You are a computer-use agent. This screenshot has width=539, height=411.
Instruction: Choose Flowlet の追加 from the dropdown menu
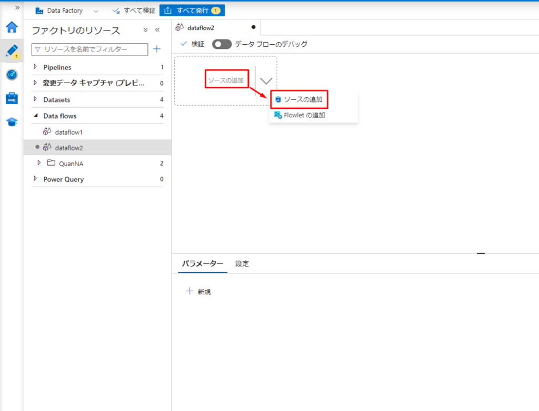(300, 115)
